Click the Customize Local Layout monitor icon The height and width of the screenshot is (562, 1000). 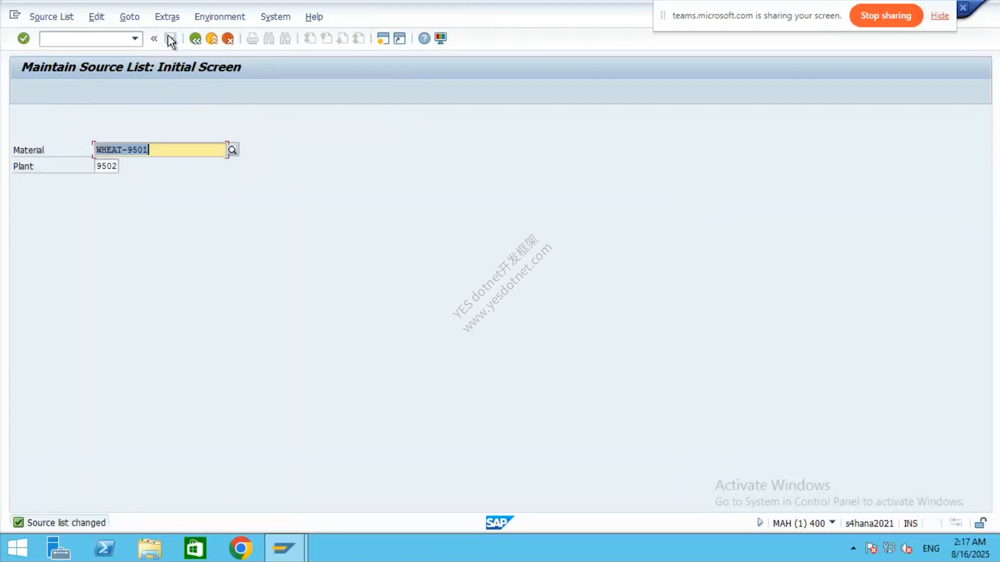pyautogui.click(x=441, y=39)
